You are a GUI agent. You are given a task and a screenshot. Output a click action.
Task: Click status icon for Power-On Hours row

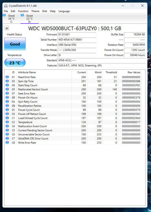point(7,97)
